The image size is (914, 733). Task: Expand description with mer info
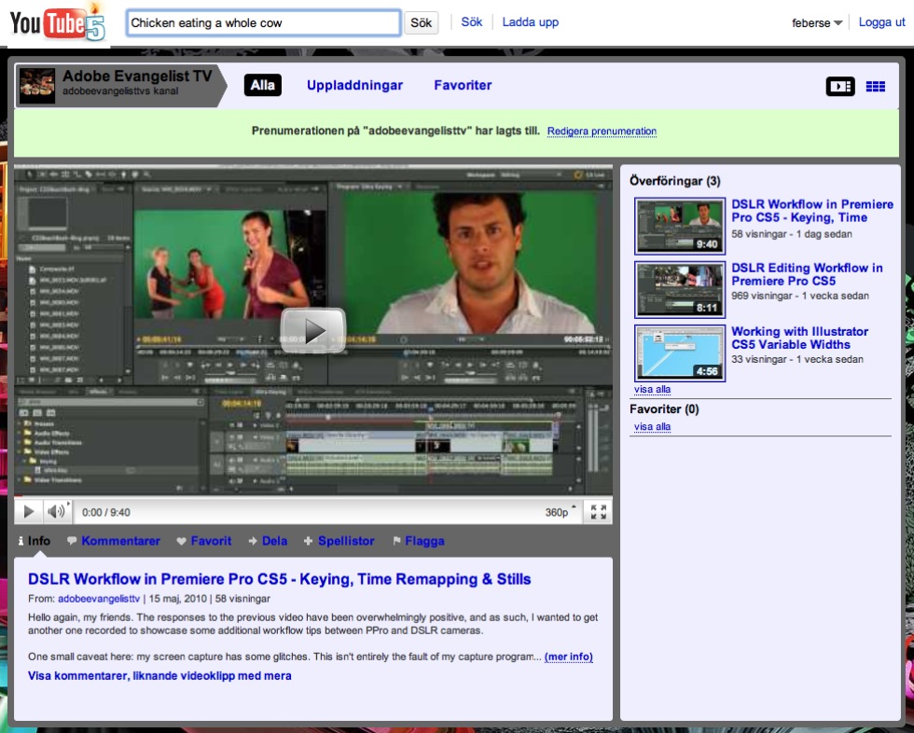[568, 657]
